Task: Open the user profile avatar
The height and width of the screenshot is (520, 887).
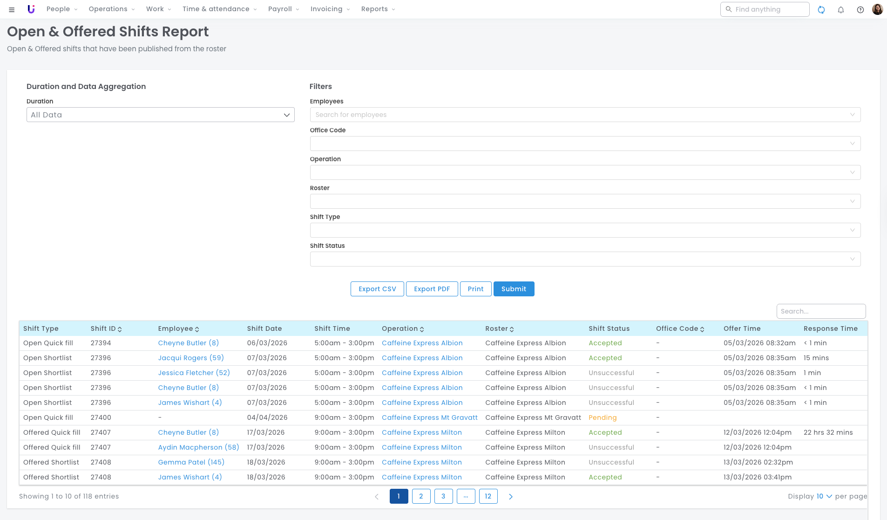Action: 877,9
